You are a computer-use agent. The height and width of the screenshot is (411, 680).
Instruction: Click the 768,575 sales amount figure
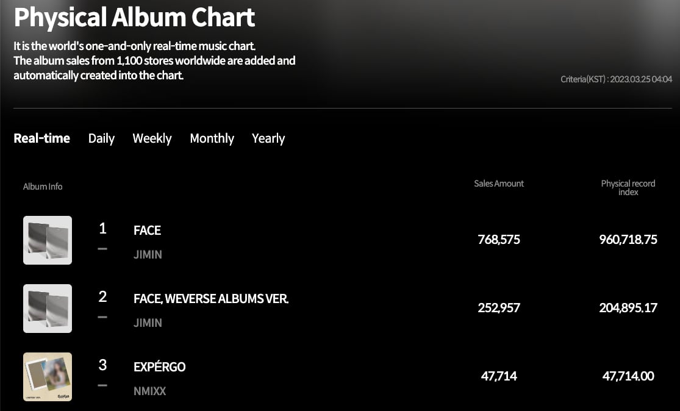point(499,240)
